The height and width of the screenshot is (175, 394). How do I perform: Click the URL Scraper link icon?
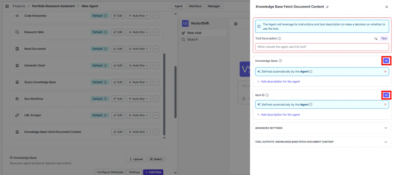[x=17, y=115]
